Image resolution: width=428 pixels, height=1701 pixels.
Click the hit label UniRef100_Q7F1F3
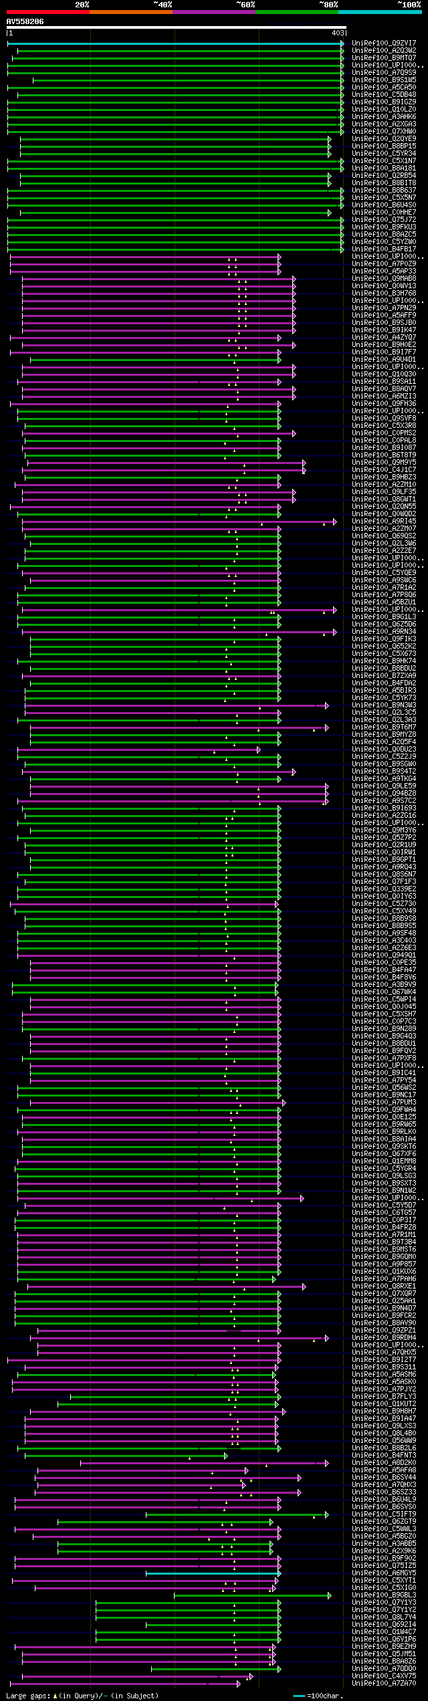pos(384,882)
